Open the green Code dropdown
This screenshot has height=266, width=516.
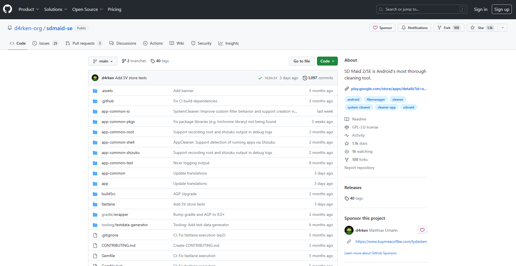pyautogui.click(x=327, y=61)
